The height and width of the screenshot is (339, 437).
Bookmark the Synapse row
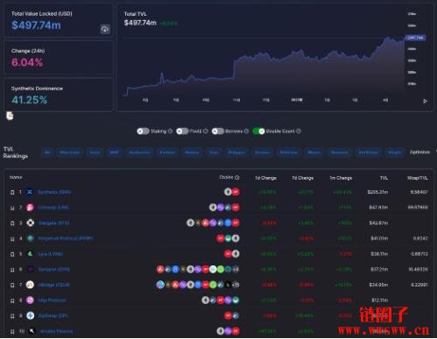12,270
